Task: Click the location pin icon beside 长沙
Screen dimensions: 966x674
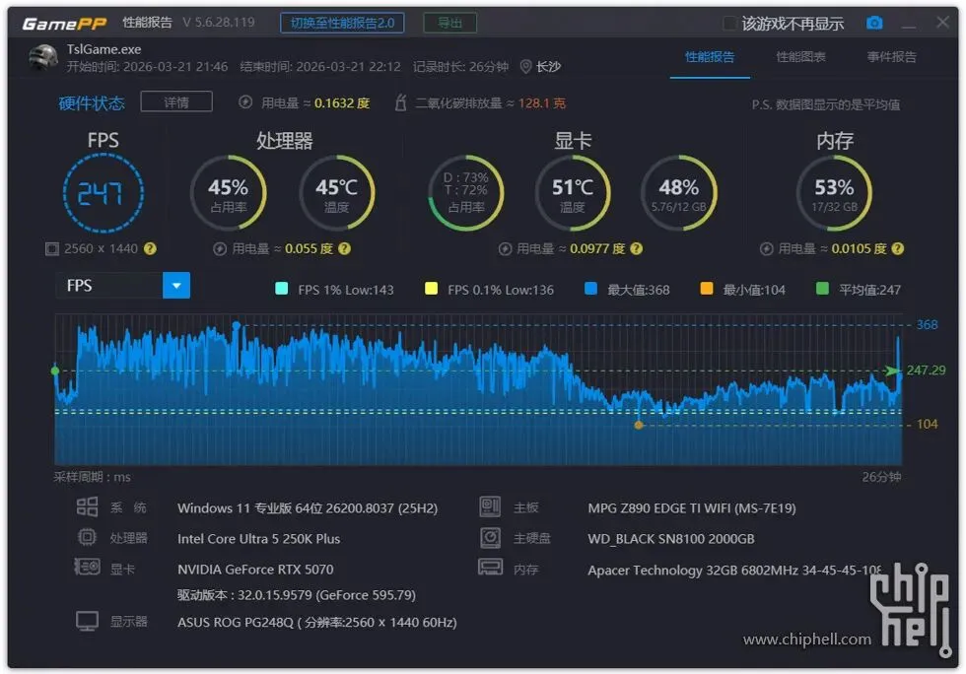Action: (525, 67)
